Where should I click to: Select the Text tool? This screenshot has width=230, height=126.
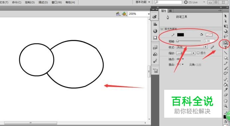[x=226, y=47]
